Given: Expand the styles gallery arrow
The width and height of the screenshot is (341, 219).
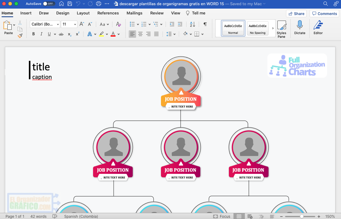Looking at the screenshot, I should coord(273,28).
